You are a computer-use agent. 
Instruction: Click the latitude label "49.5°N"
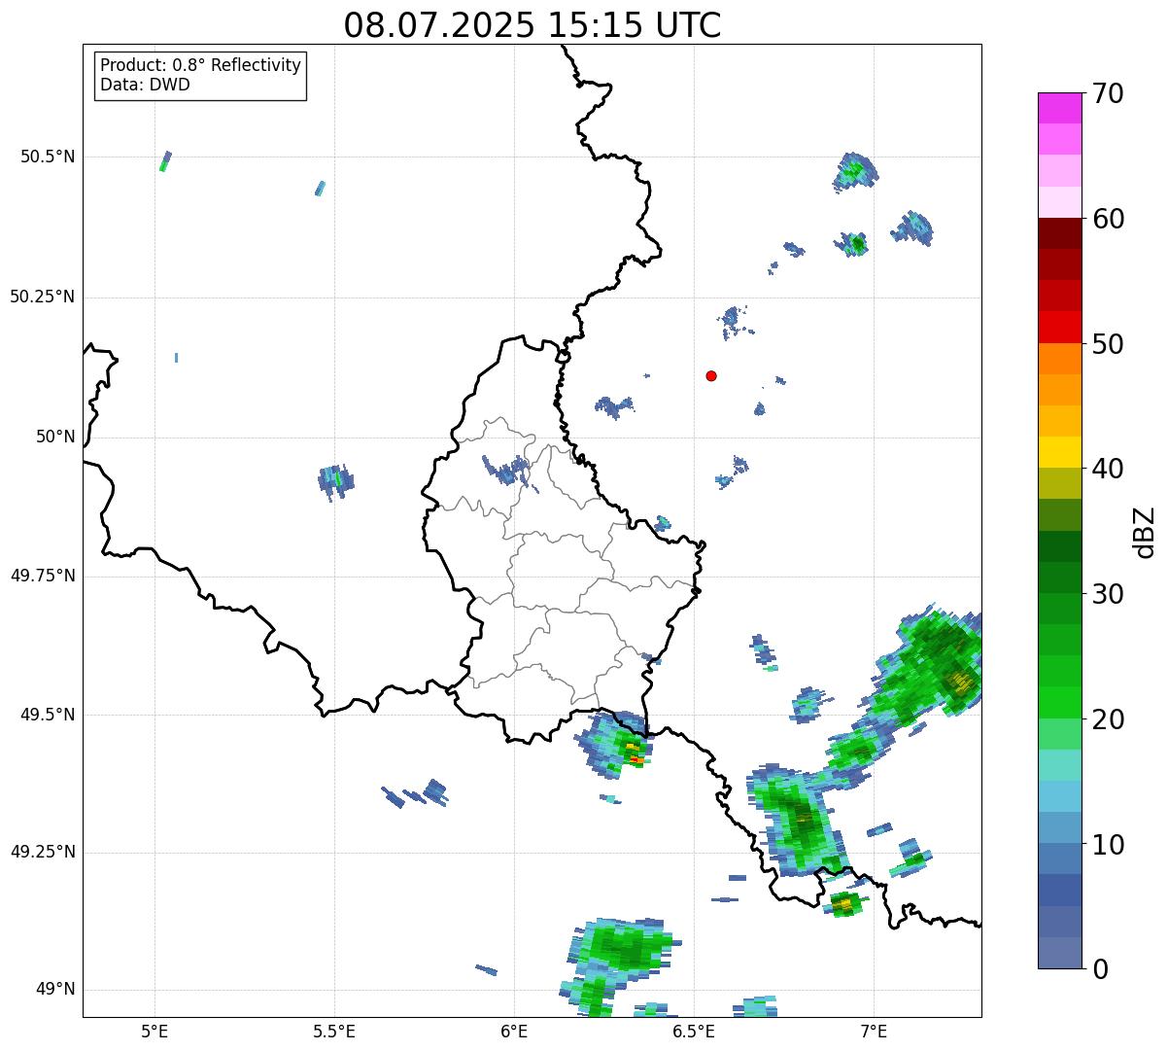click(48, 715)
